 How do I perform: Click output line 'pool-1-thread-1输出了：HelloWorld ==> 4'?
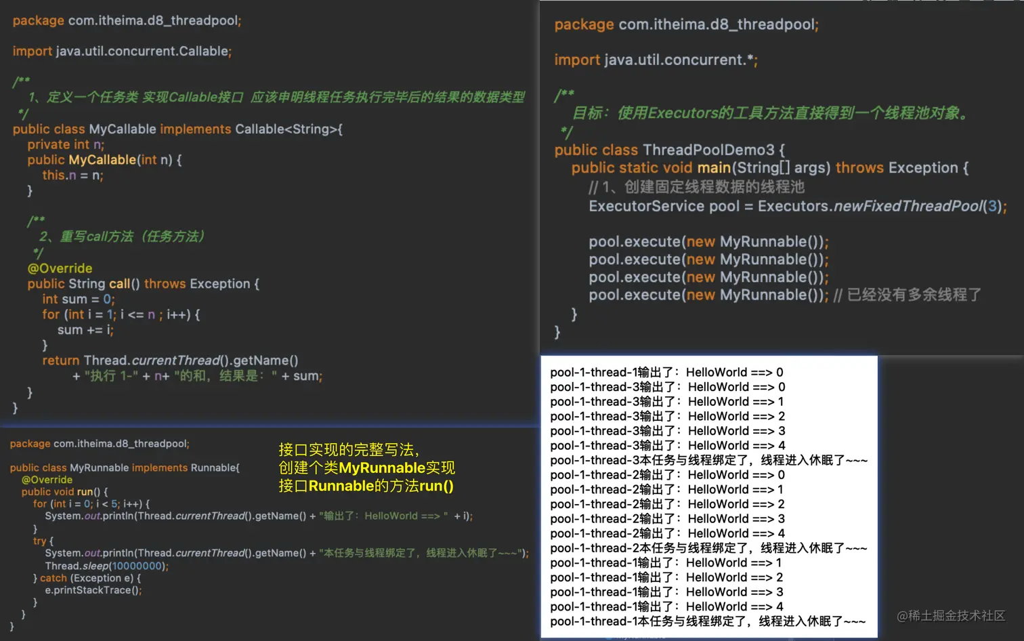click(x=666, y=606)
